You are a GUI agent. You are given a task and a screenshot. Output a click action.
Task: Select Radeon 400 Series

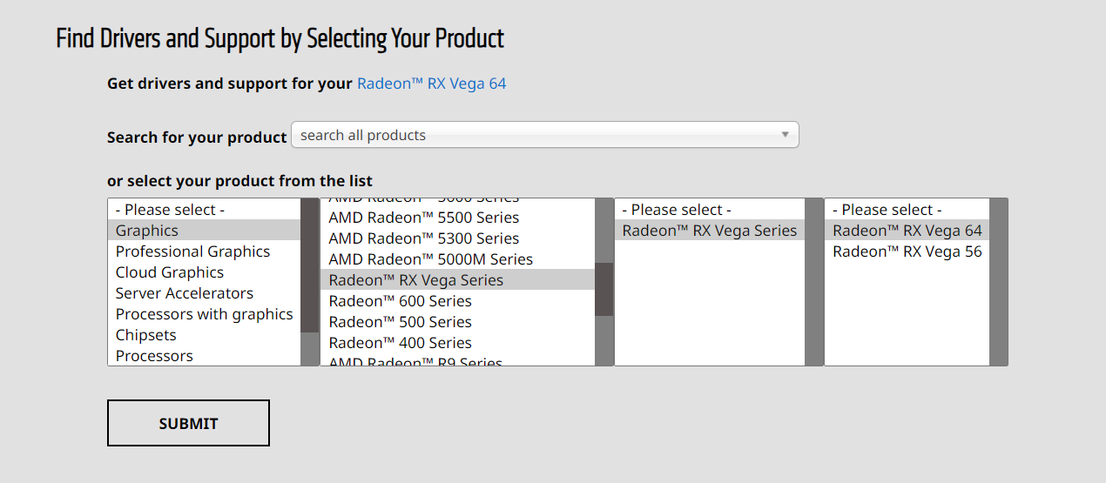[400, 343]
